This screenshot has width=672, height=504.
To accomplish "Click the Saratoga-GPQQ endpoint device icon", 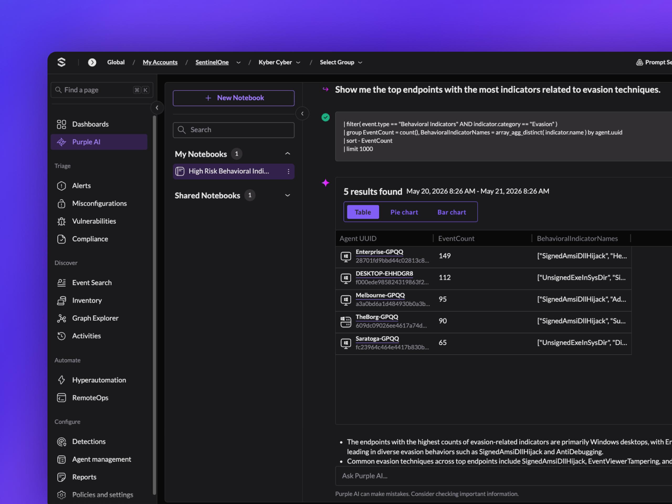I will [346, 344].
